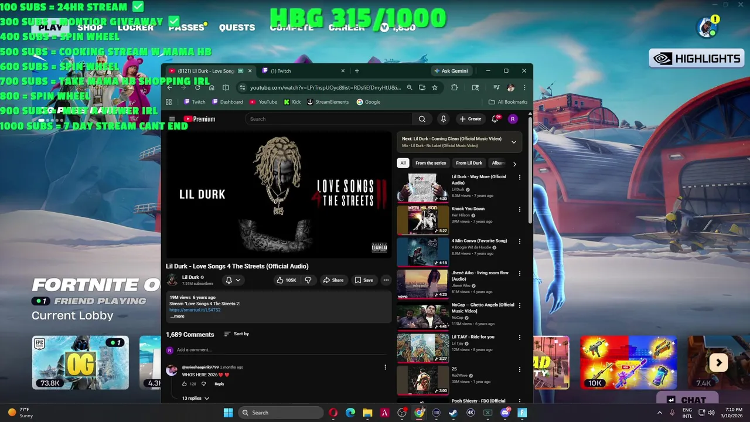The width and height of the screenshot is (750, 422).
Task: Open the YouTube guide hamburger menu
Action: pos(172,119)
